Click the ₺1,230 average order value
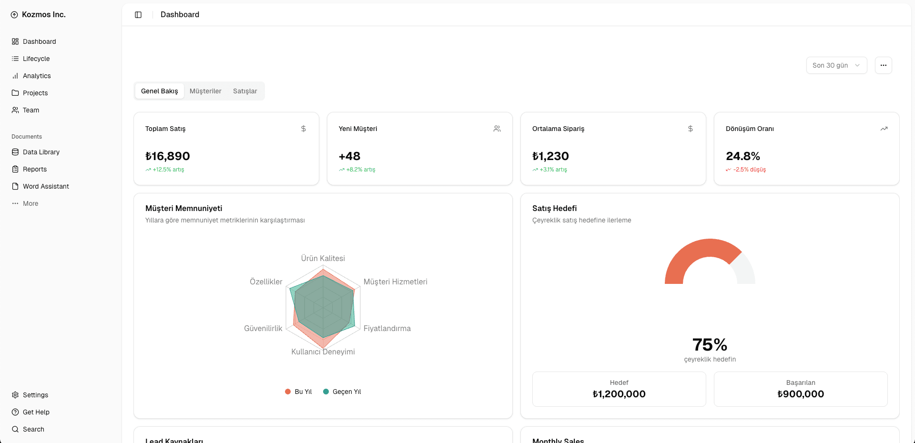The image size is (915, 443). point(550,156)
